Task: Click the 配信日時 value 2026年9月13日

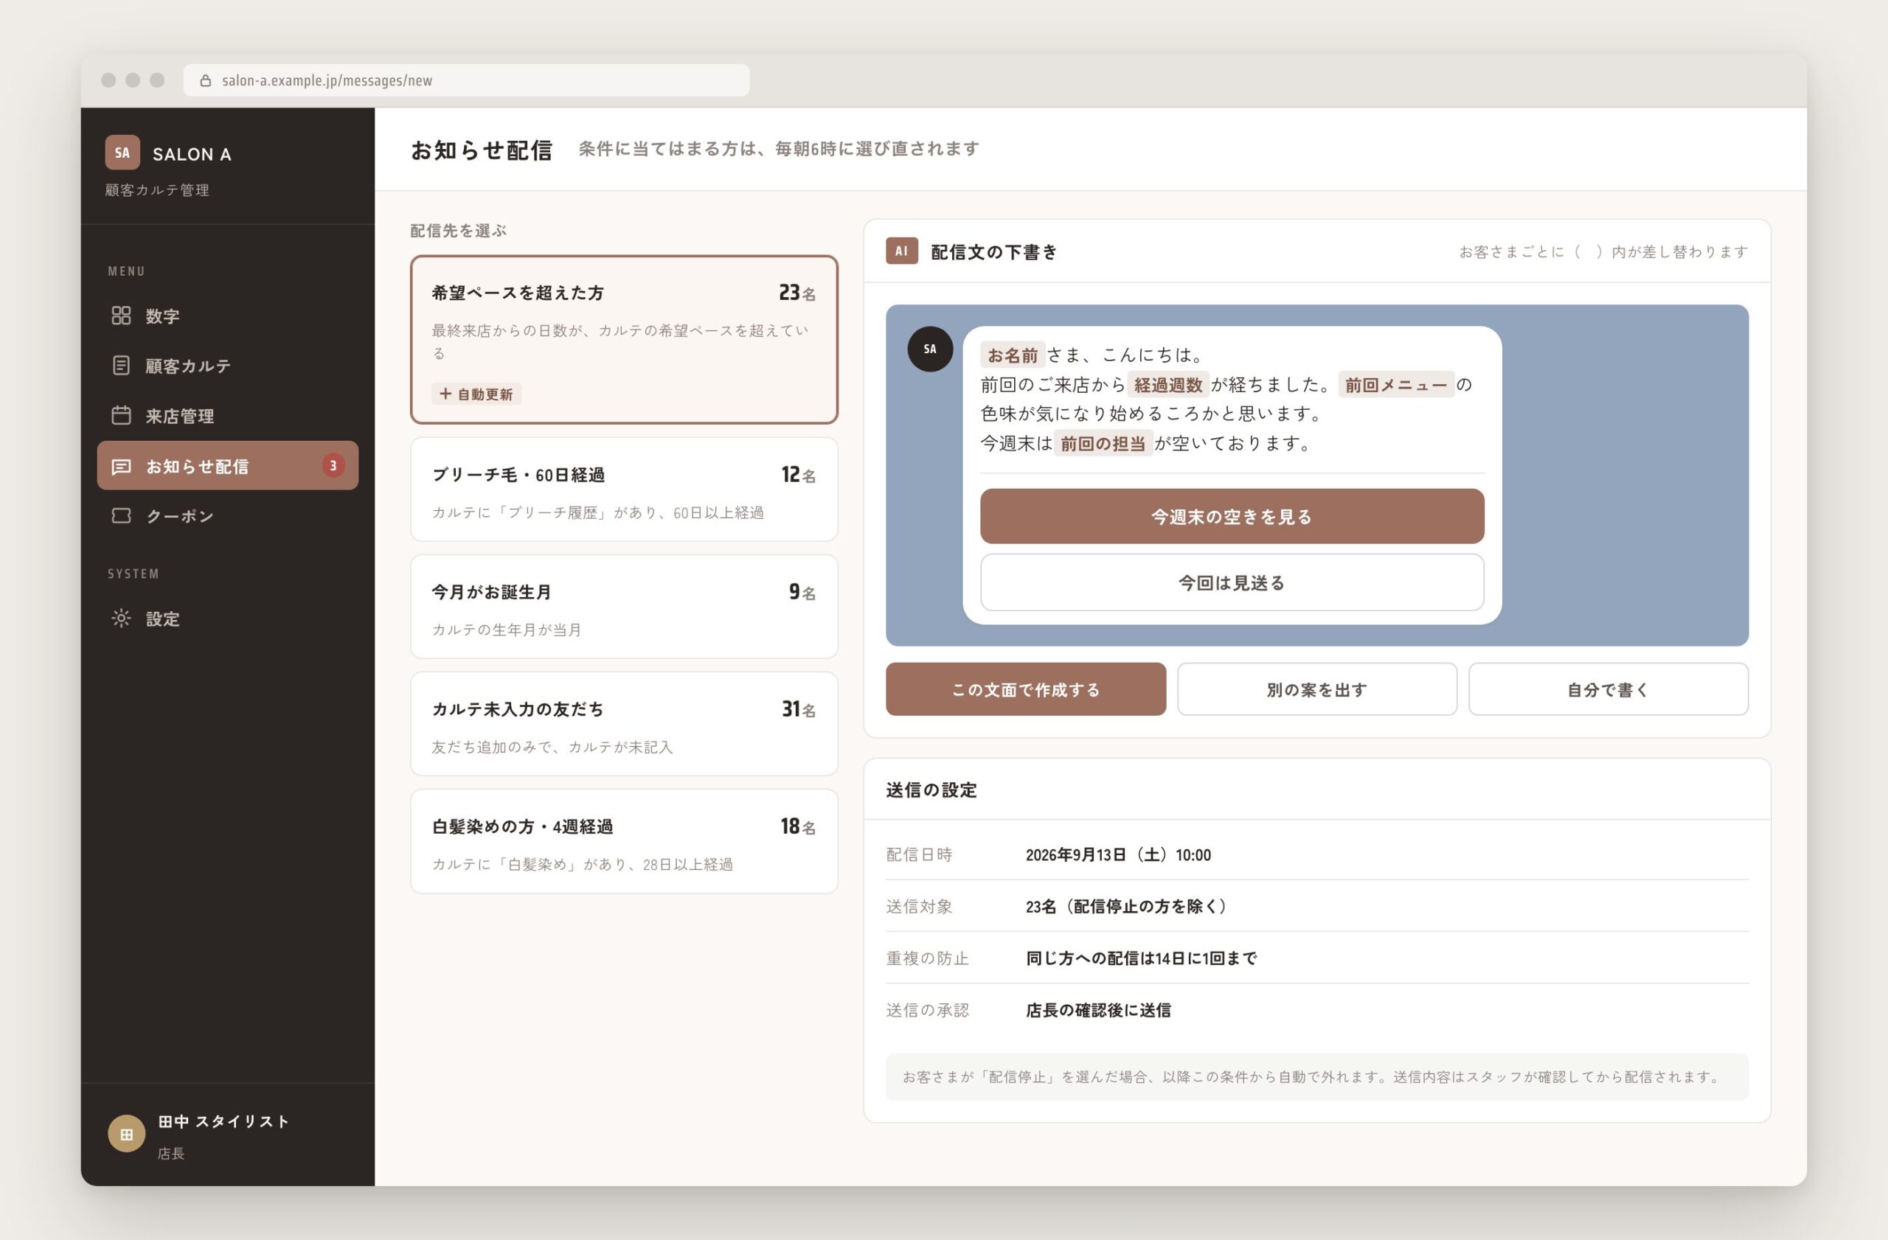Action: 1118,854
